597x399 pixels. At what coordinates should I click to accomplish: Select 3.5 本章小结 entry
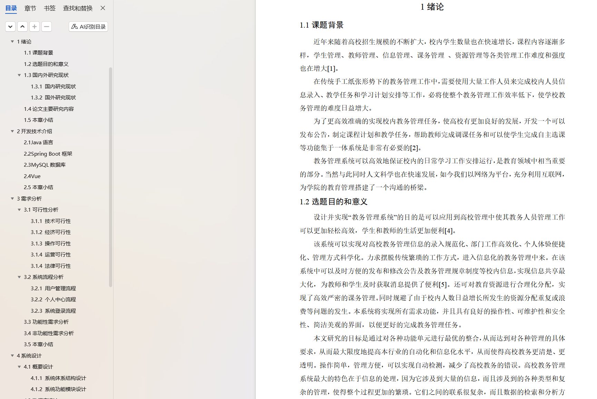click(38, 344)
